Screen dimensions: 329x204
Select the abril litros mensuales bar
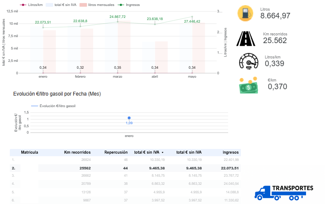click(x=161, y=57)
